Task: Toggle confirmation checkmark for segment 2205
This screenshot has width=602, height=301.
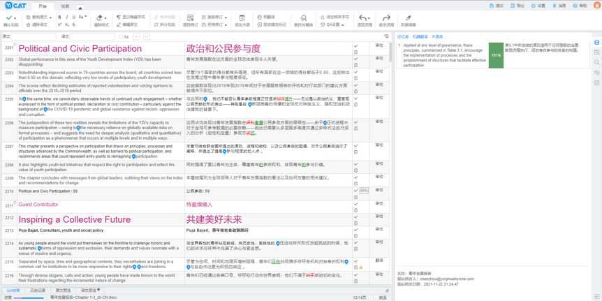Action: tap(355, 98)
